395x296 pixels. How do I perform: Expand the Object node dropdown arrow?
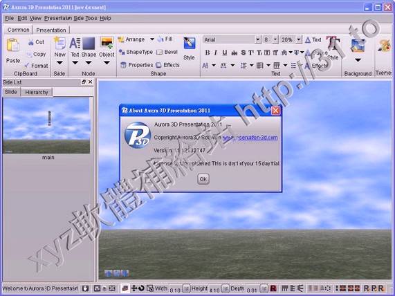pyautogui.click(x=107, y=63)
